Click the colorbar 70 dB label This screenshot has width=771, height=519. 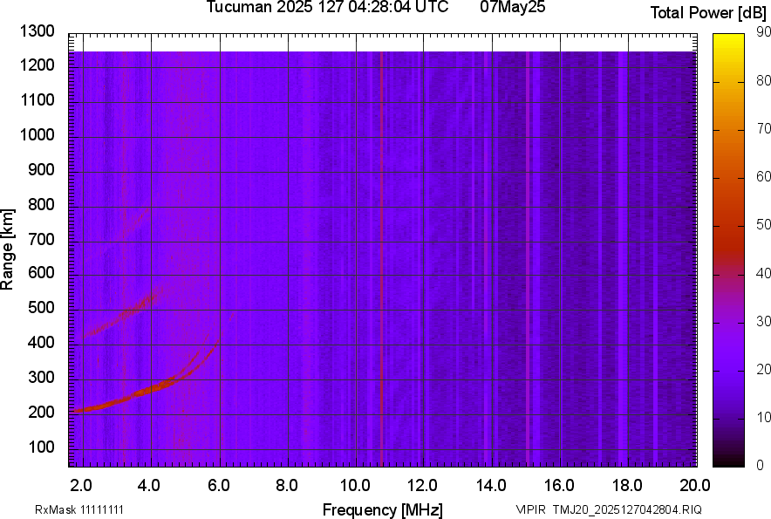click(x=763, y=128)
